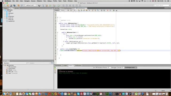The height and width of the screenshot is (96, 171).
Task: Toggle fold marker at line 37
Action: pos(58,49)
